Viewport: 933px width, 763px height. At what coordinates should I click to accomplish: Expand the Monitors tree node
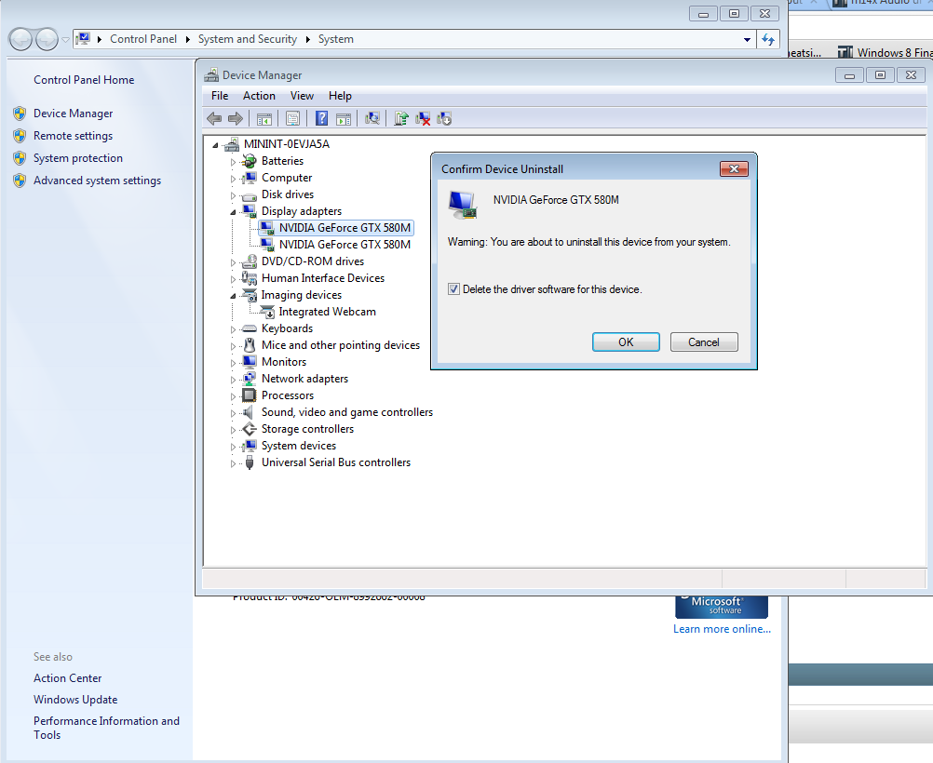[x=233, y=362]
